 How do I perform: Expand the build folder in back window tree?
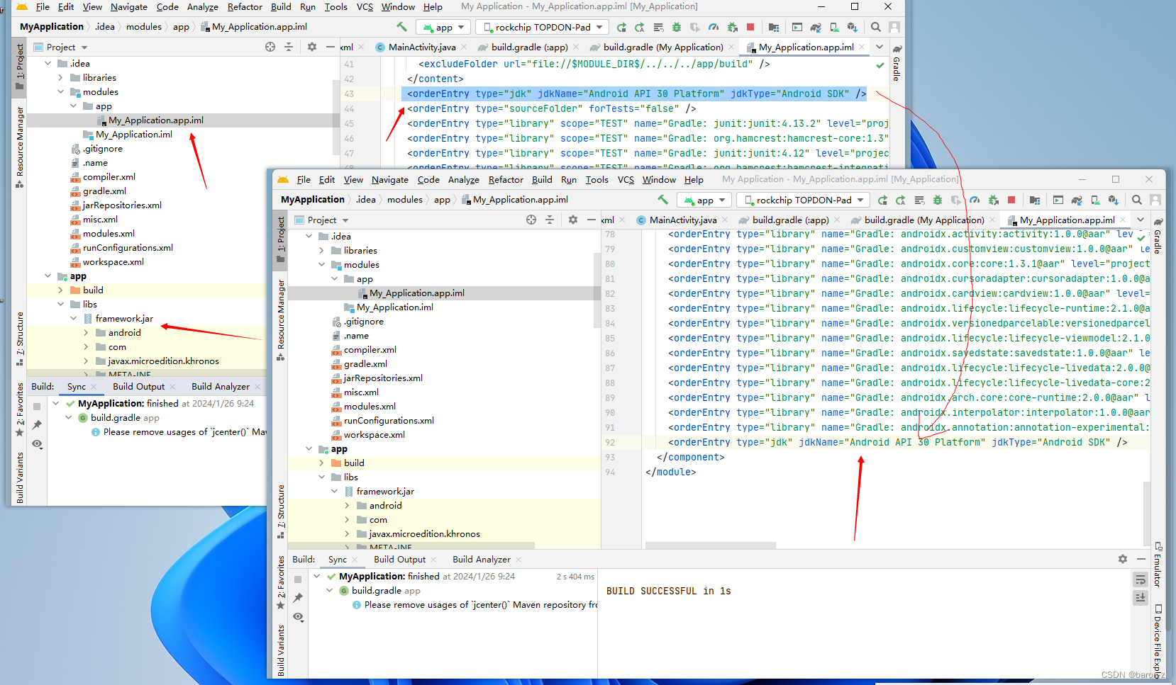[x=61, y=290]
